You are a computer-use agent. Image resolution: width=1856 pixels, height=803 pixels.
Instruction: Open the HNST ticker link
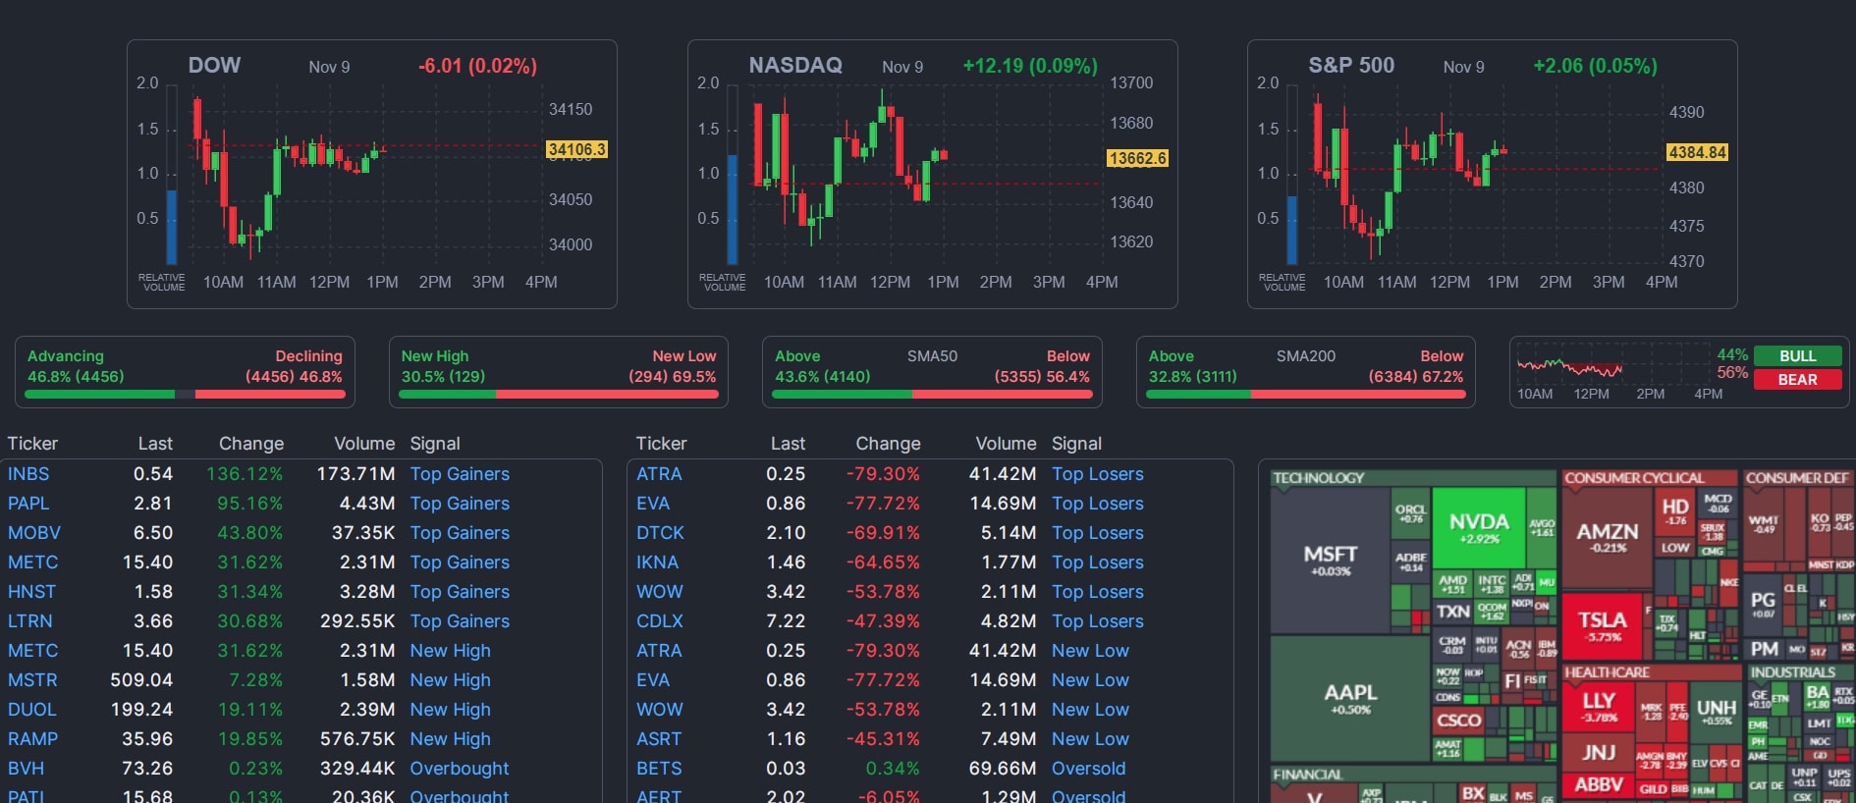click(x=32, y=592)
